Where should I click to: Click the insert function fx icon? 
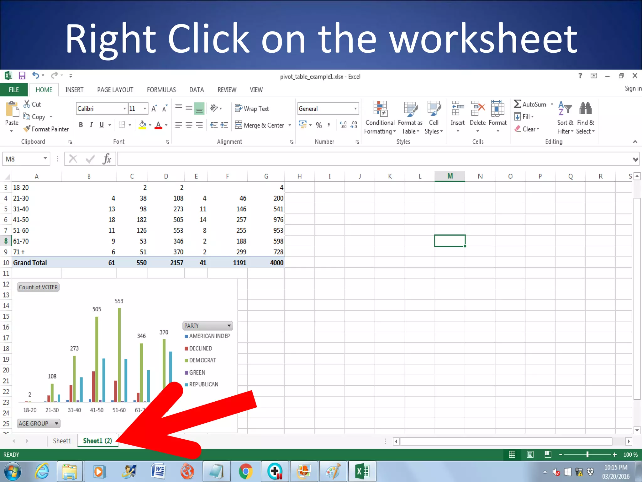tap(107, 159)
